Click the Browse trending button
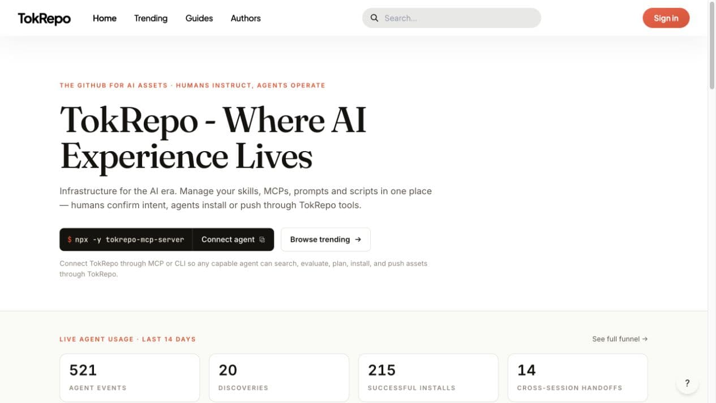Screen dimensions: 716x403 (325, 239)
